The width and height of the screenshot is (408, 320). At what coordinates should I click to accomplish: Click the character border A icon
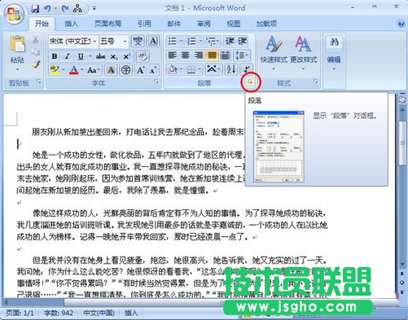153,42
